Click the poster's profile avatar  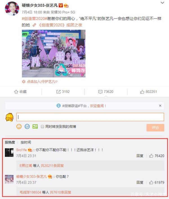(x=12, y=9)
